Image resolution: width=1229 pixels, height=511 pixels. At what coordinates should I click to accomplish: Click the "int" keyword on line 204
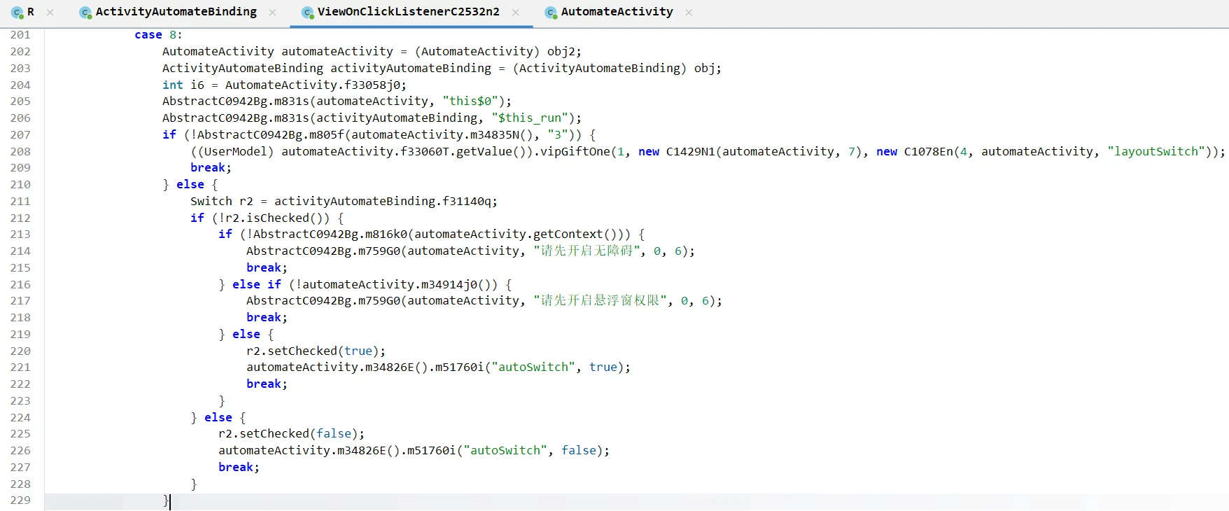tap(173, 85)
